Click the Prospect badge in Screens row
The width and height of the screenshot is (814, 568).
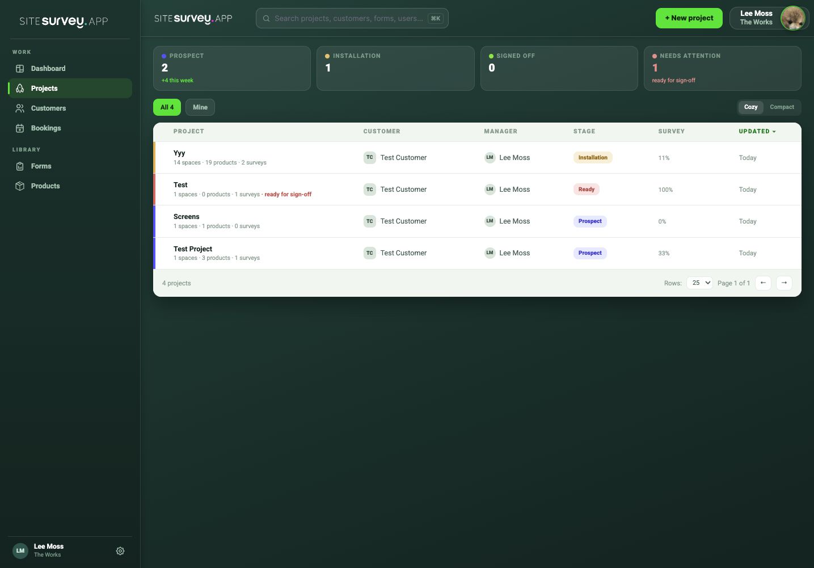(590, 221)
